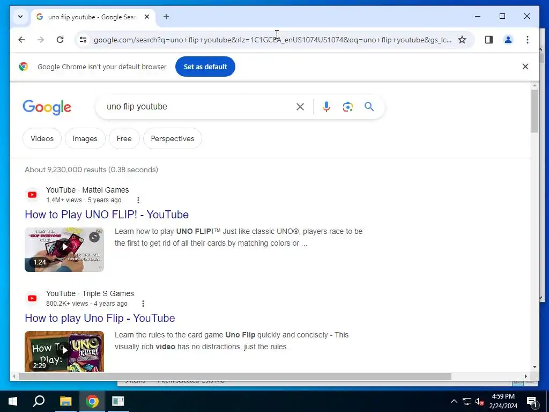This screenshot has height=412, width=549.
Task: Open a new tab with the plus button
Action: click(166, 17)
